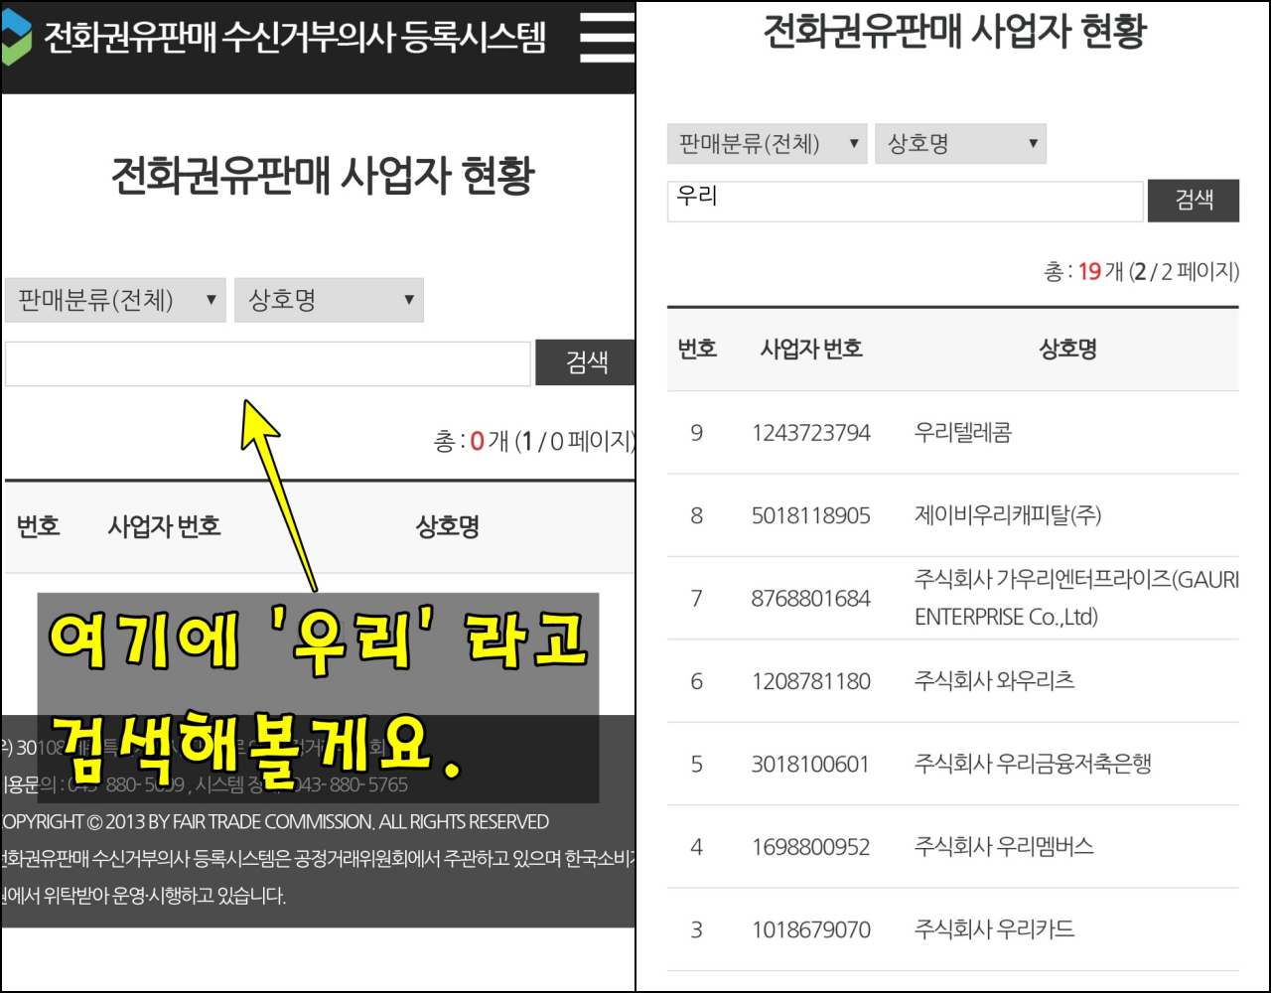Click the empty search field in the left panel
The width and height of the screenshot is (1271, 993).
[268, 363]
